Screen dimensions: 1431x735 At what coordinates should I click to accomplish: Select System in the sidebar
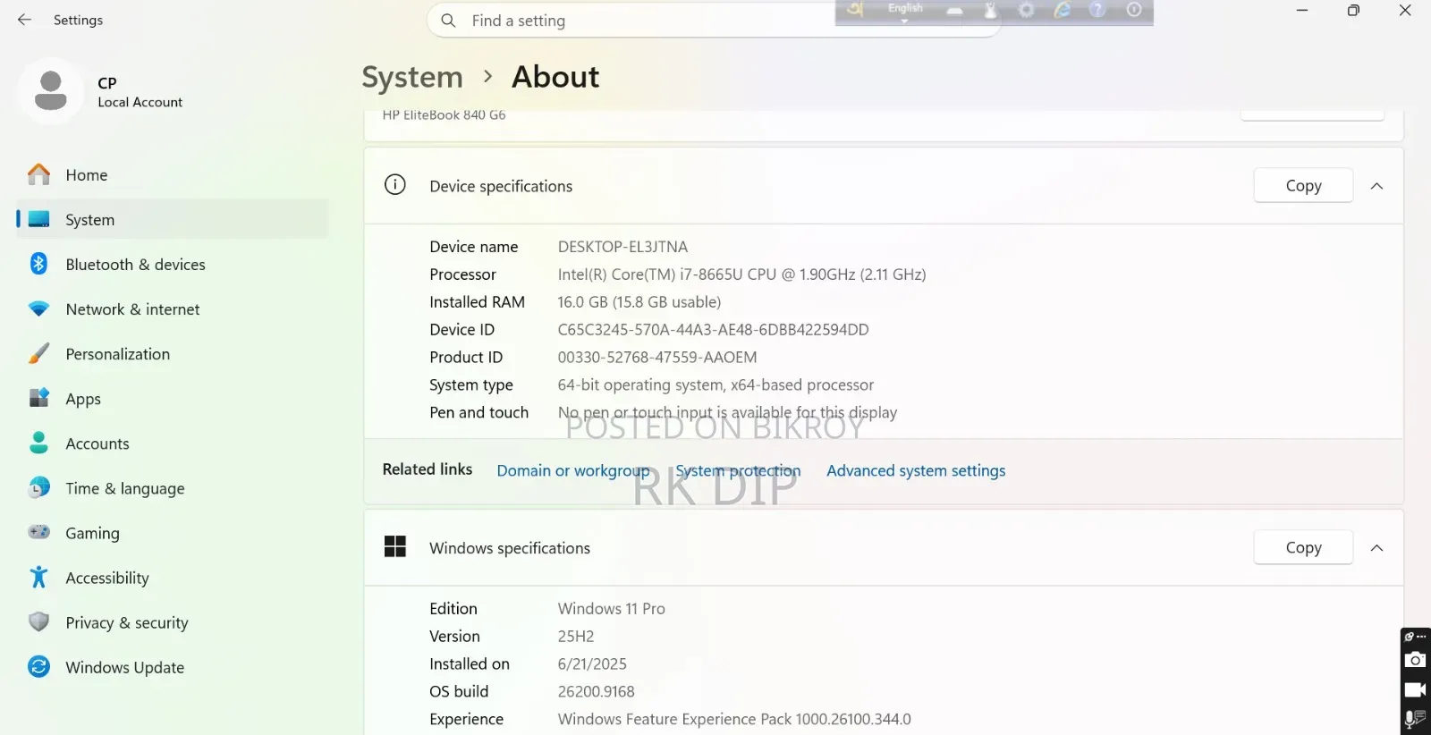(173, 220)
